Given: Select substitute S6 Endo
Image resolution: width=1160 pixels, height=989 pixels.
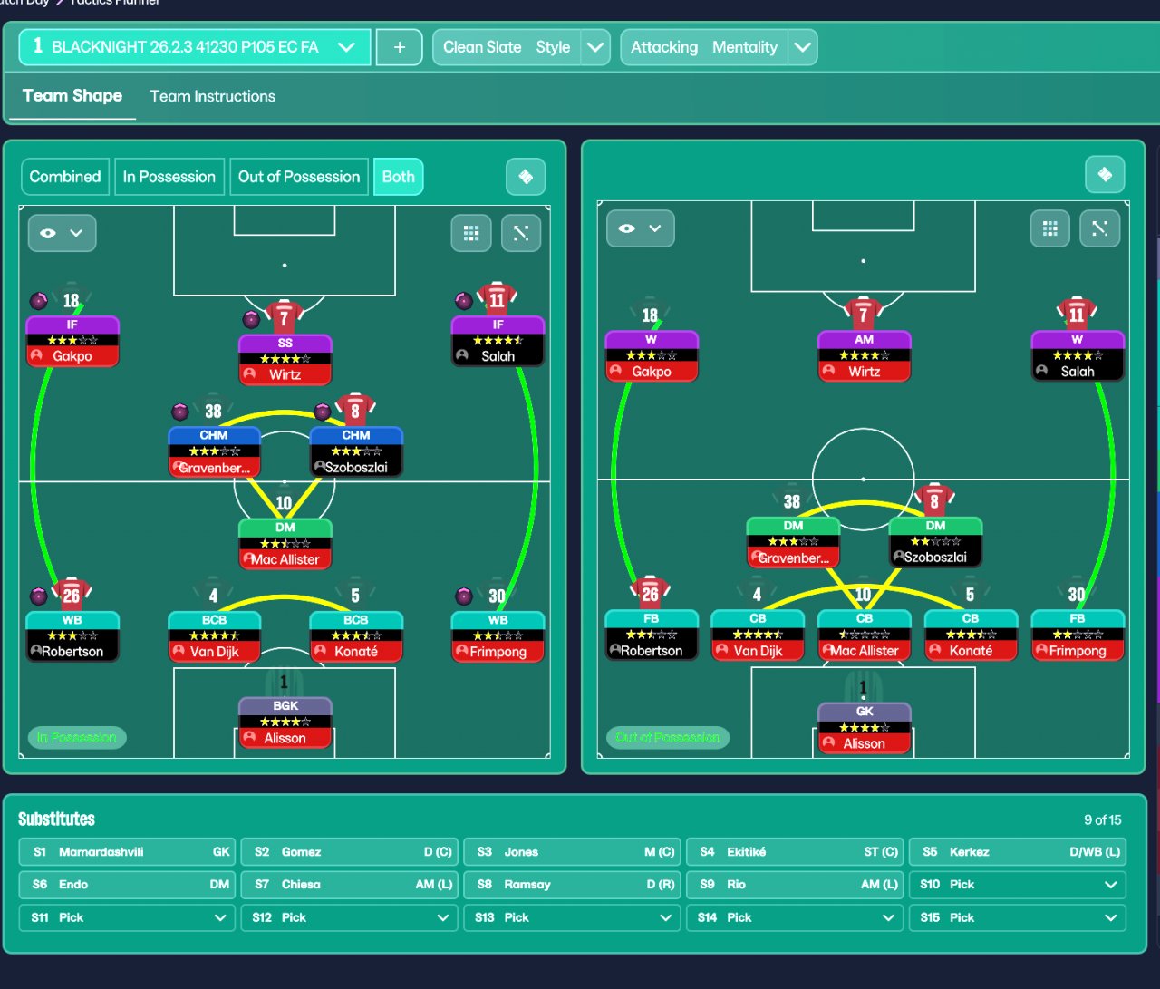Looking at the screenshot, I should 127,885.
